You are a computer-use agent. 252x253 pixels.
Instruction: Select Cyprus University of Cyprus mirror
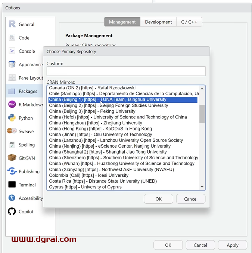[123, 187]
